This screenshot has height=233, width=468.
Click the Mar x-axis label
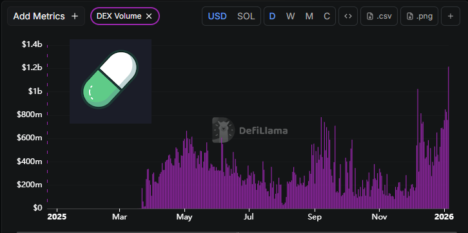coord(119,217)
